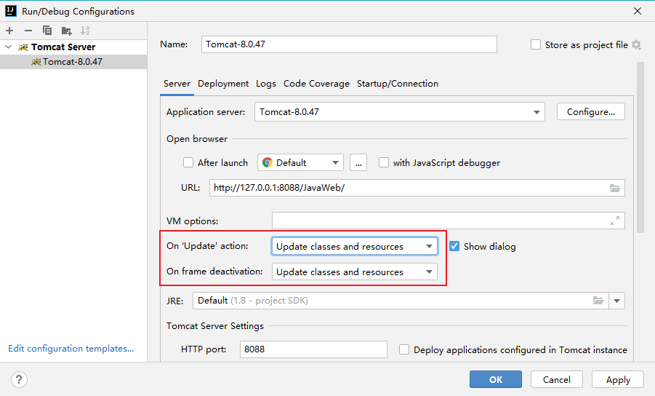Browse URL folder icon in URL field
Image resolution: width=655 pixels, height=396 pixels.
pos(615,188)
